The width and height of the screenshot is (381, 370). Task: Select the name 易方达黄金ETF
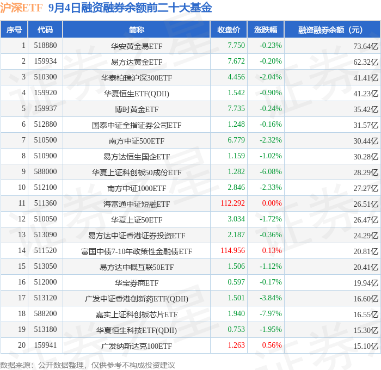tap(137, 62)
